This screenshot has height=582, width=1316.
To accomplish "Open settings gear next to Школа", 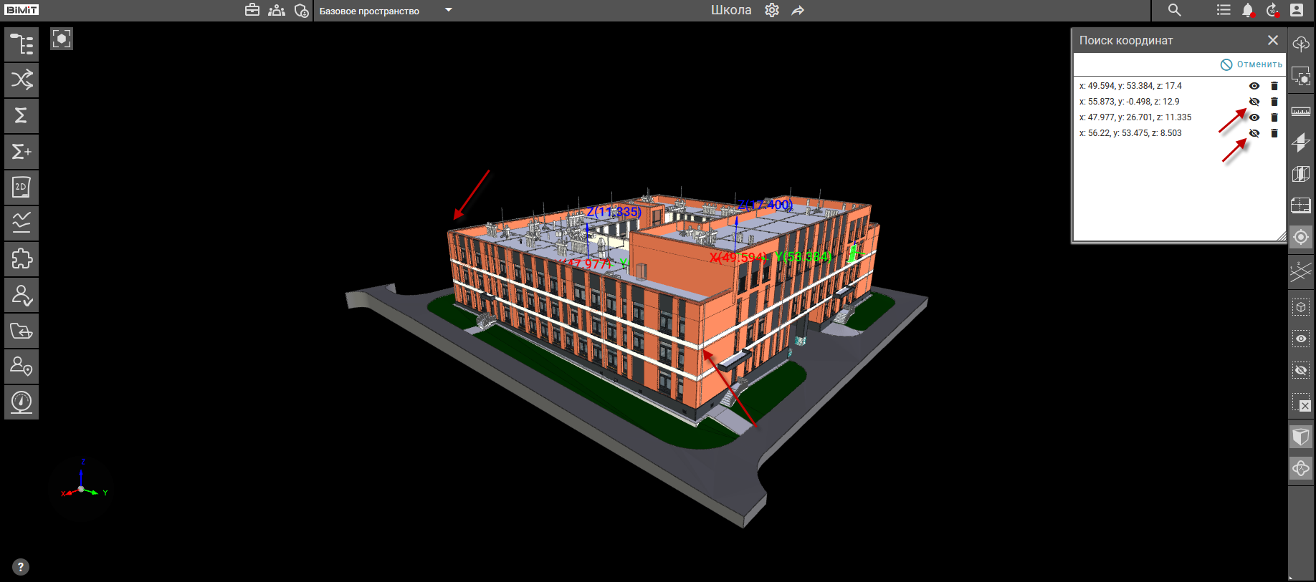I will coord(771,10).
